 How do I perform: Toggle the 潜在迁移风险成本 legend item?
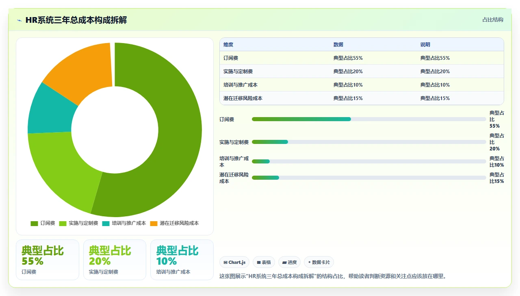[174, 223]
